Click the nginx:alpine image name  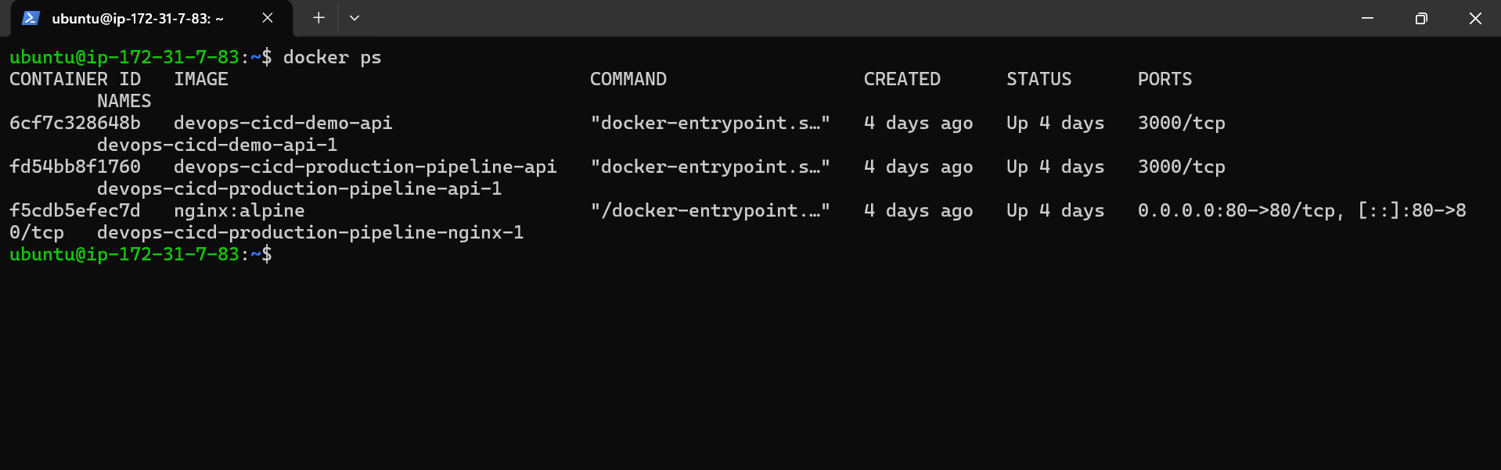coord(240,210)
